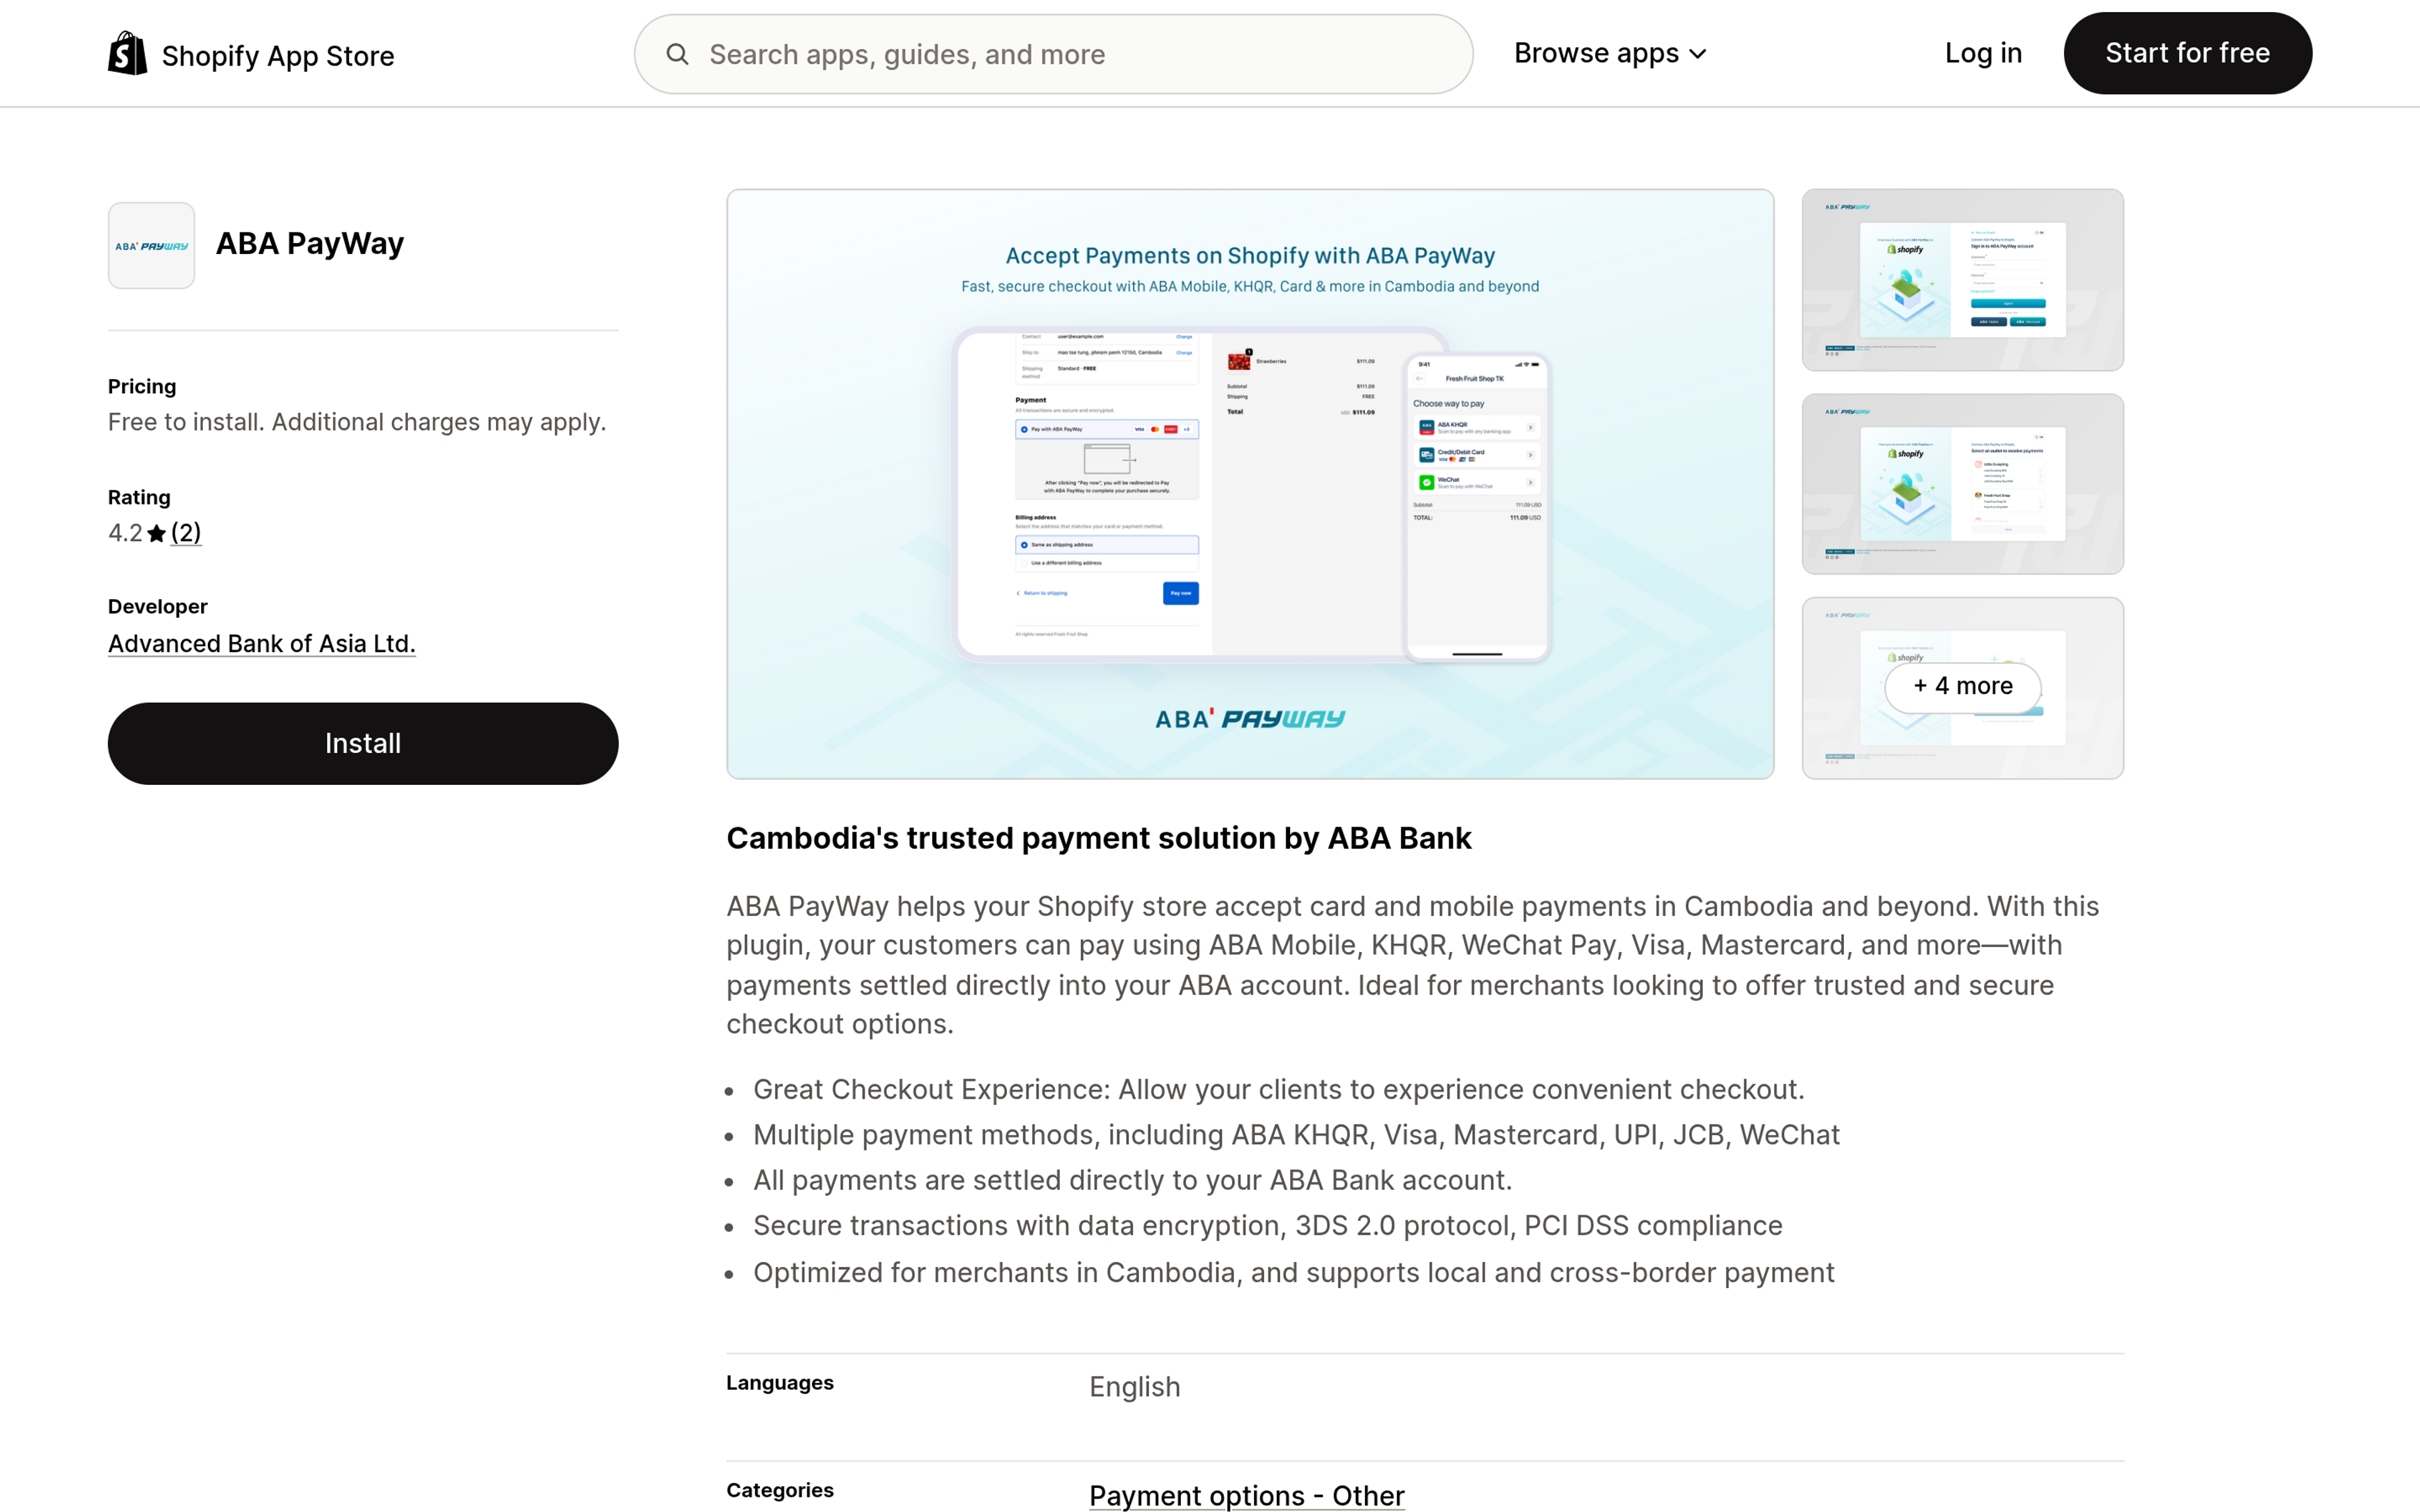
Task: Click the English language value
Action: (x=1134, y=1387)
